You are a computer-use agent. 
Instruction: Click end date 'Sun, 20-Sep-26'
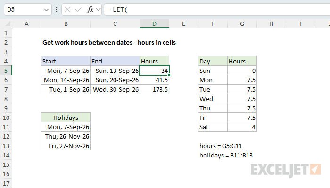tap(115, 80)
